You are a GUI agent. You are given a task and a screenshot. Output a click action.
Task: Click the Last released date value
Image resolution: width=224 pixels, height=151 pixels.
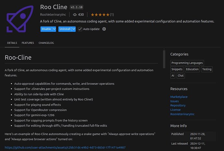click(x=198, y=146)
